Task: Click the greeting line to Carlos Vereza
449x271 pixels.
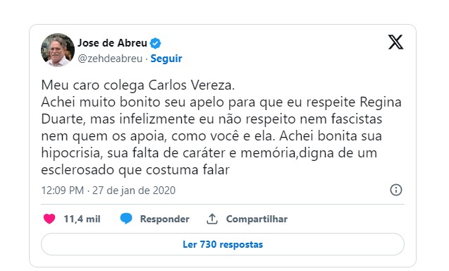Action: tap(137, 85)
